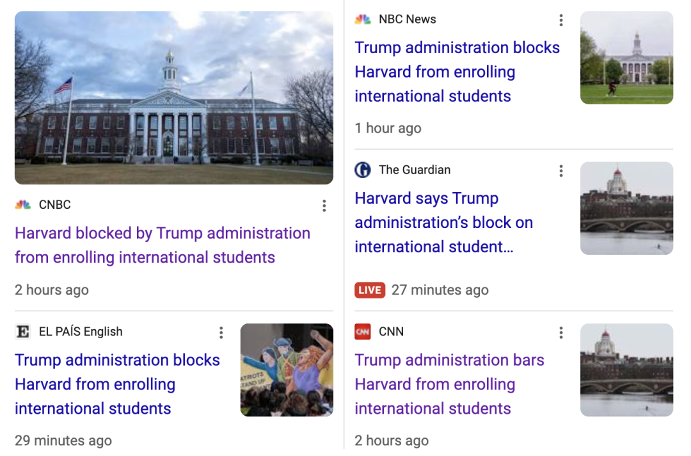The height and width of the screenshot is (456, 691).
Task: Click the 'NBC News' source name
Action: pos(408,19)
